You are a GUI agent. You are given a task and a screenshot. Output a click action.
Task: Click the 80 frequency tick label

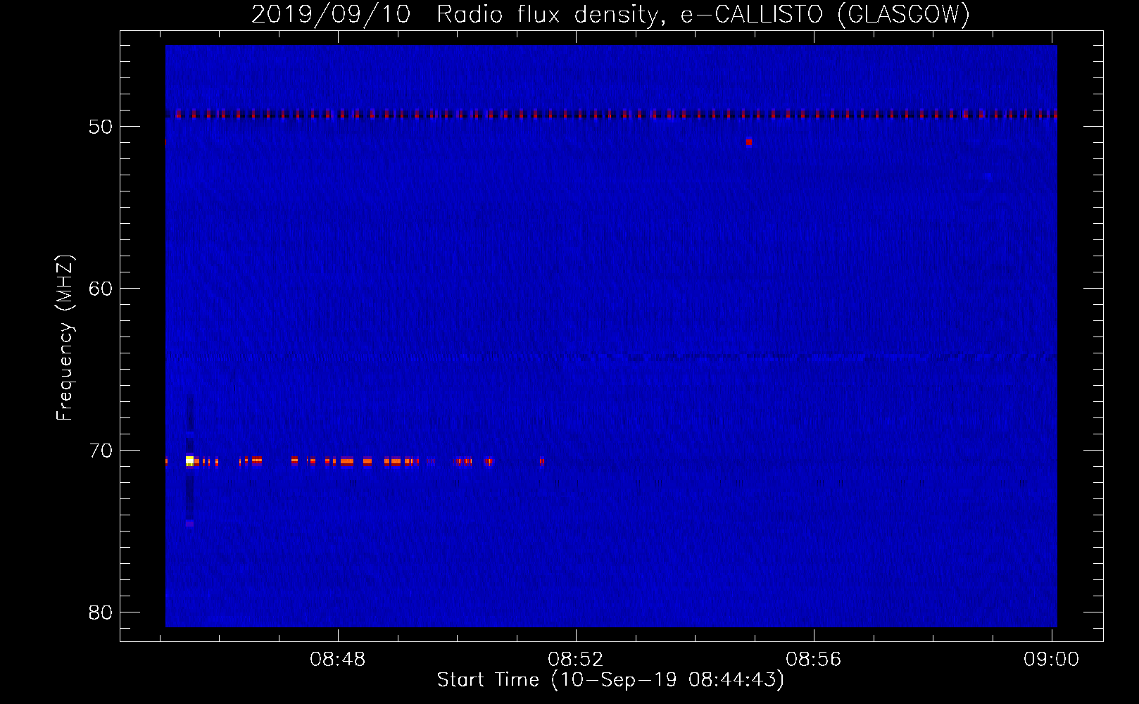tap(101, 612)
